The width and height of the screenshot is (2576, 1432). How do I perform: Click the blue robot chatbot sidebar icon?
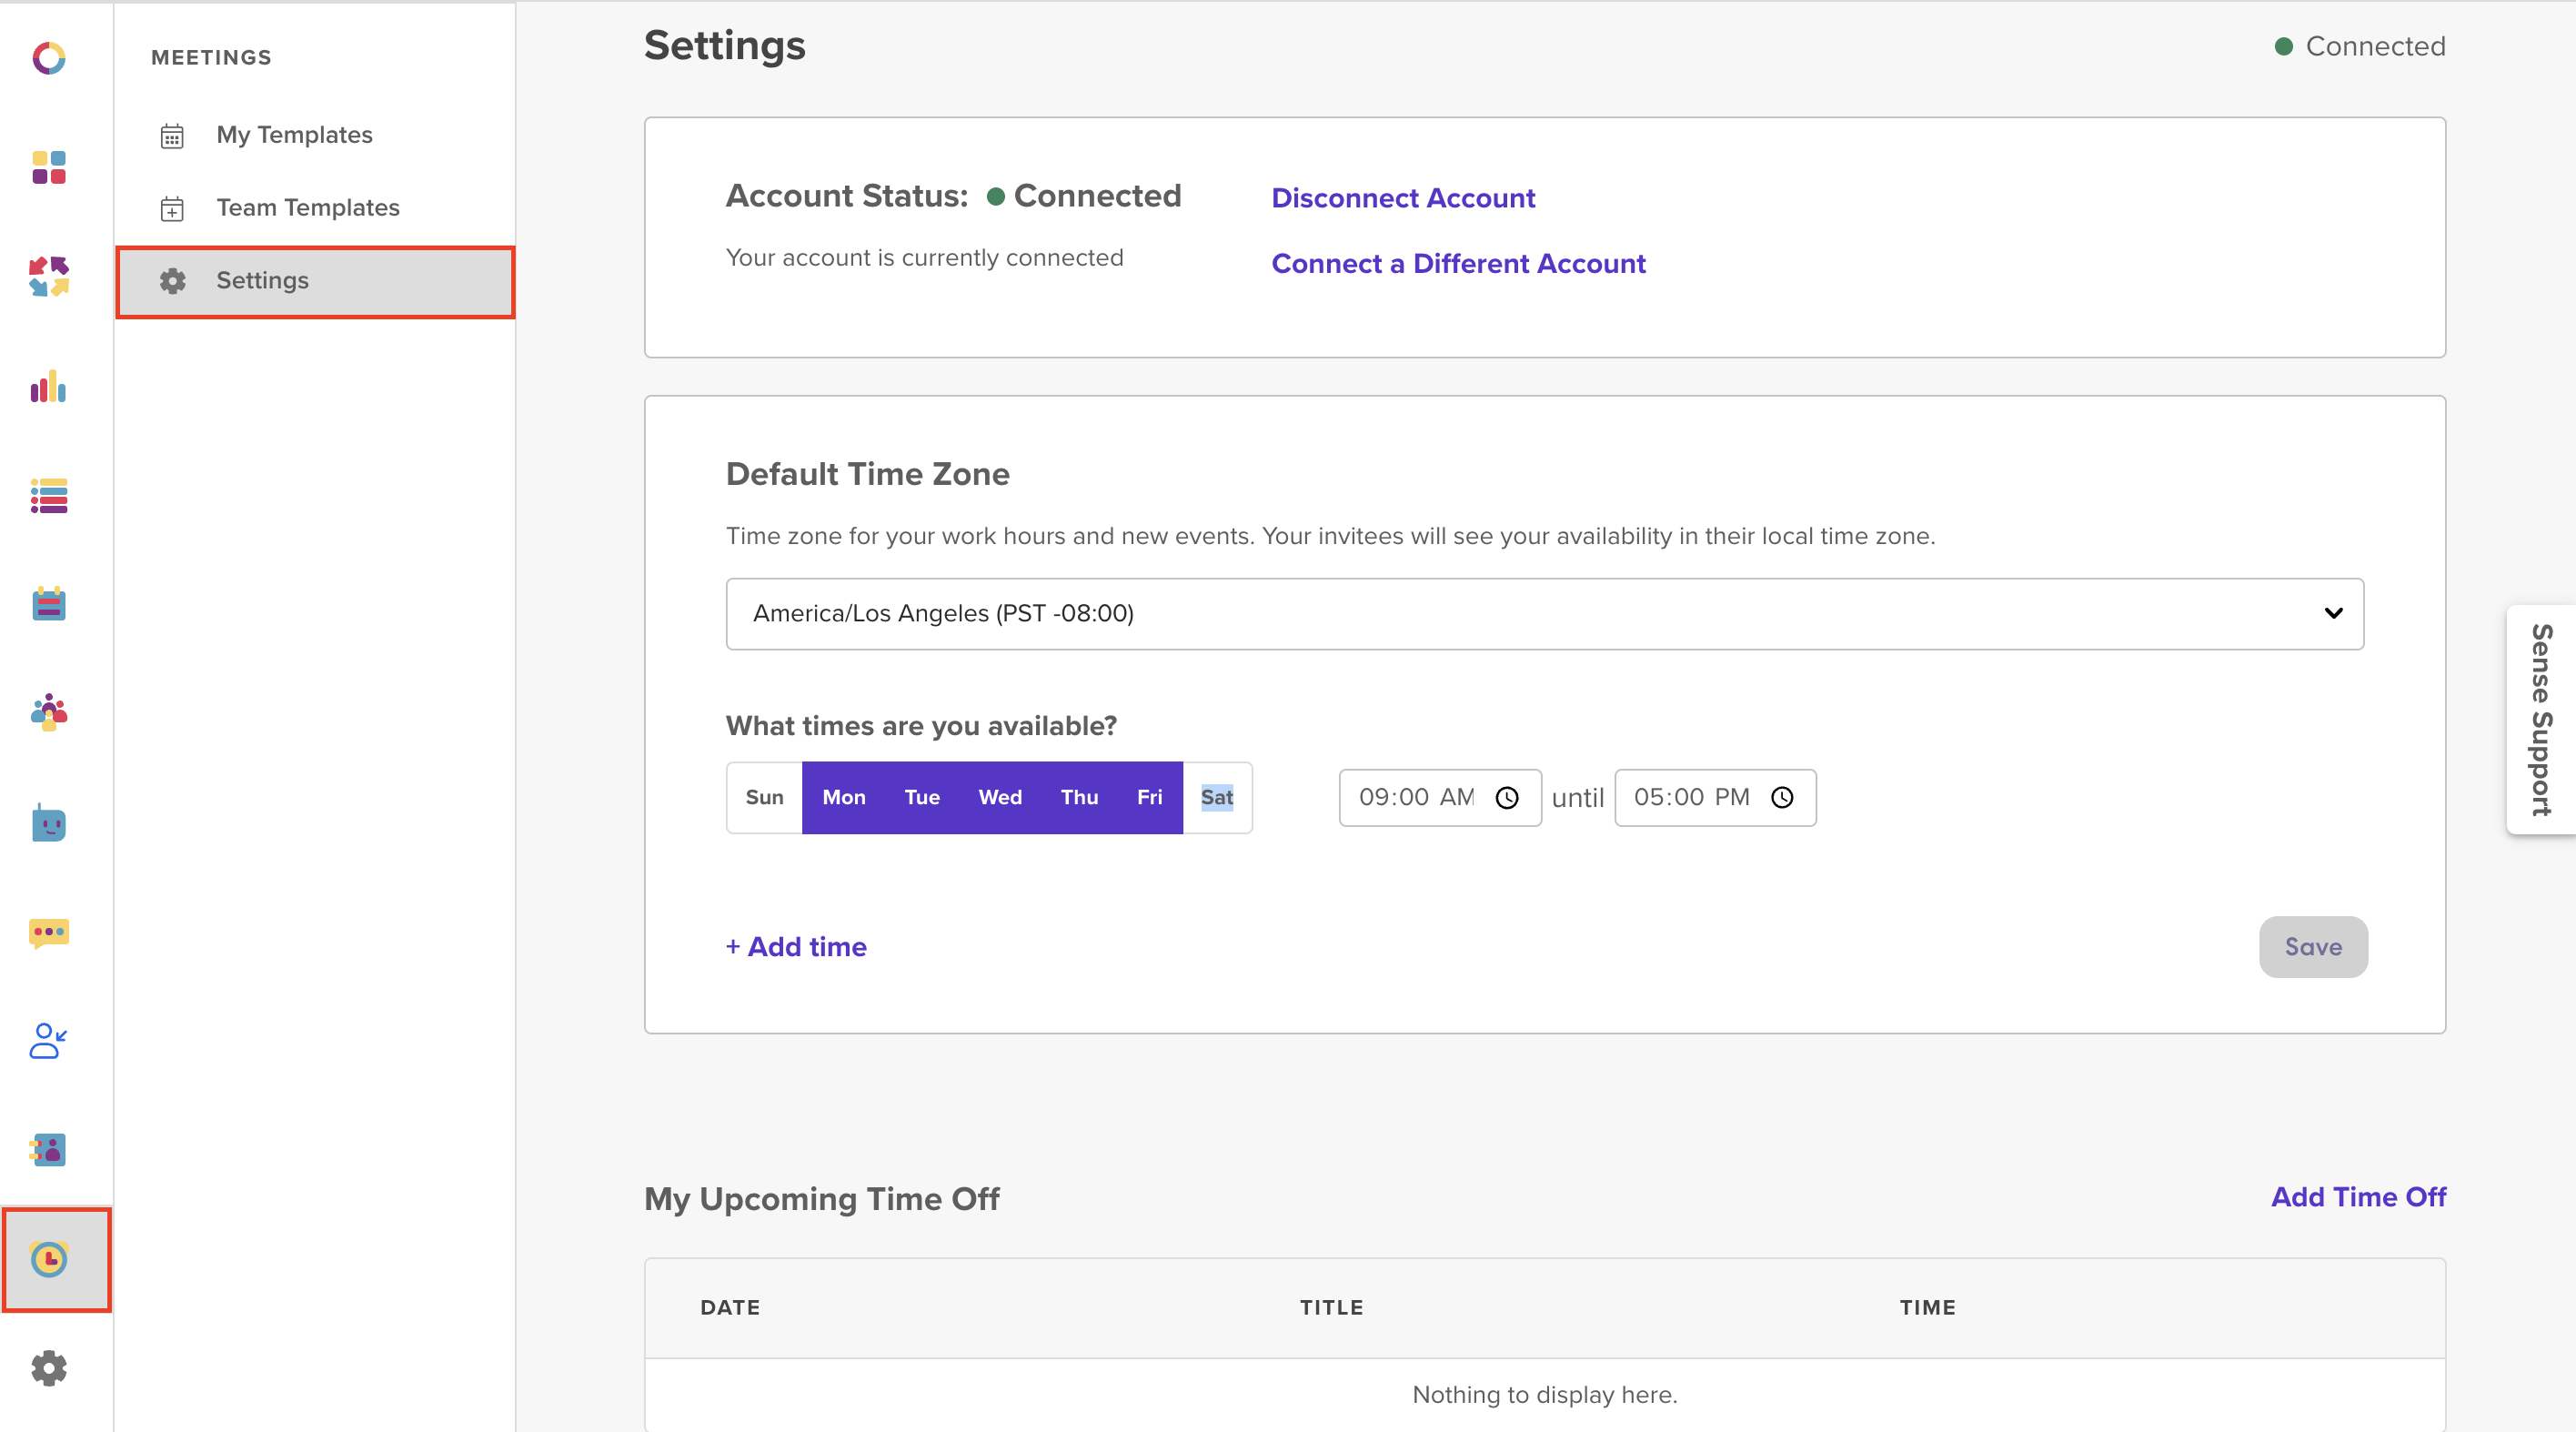(x=48, y=823)
